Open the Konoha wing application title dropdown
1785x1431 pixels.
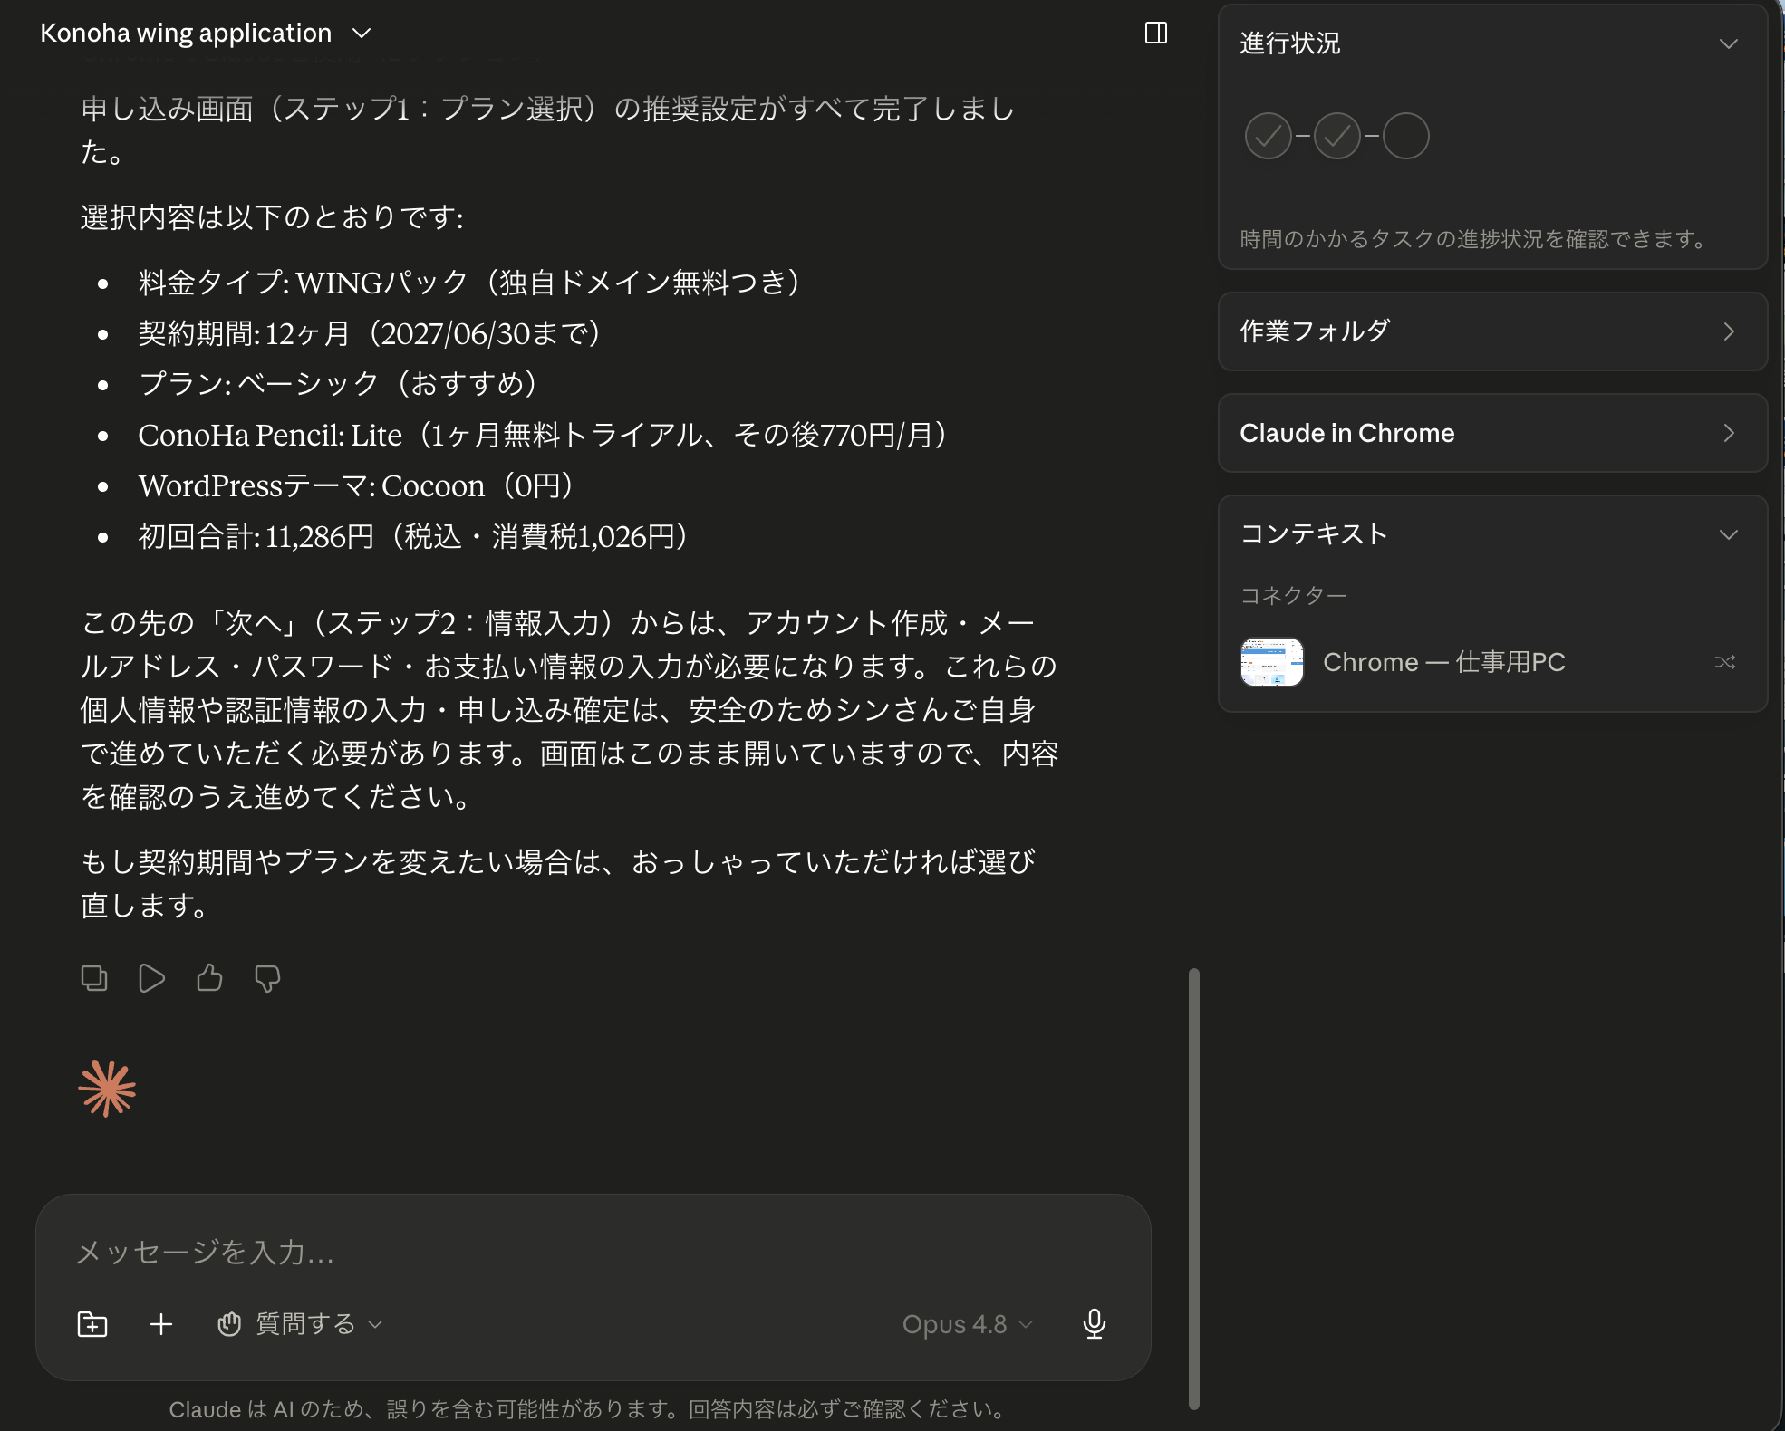point(206,34)
